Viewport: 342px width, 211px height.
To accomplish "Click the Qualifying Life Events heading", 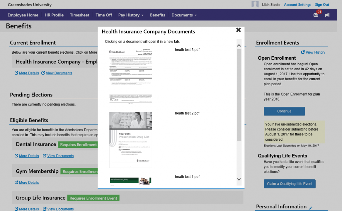I will [x=282, y=156].
